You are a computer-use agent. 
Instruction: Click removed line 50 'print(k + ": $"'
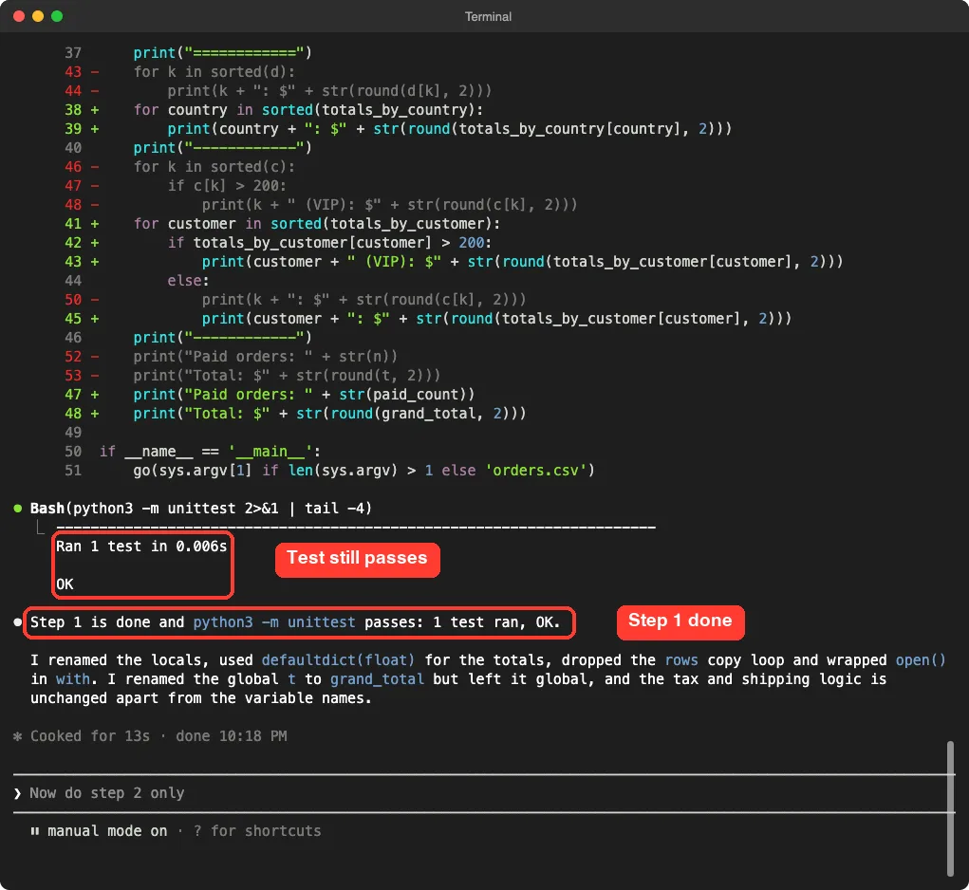tap(295, 300)
